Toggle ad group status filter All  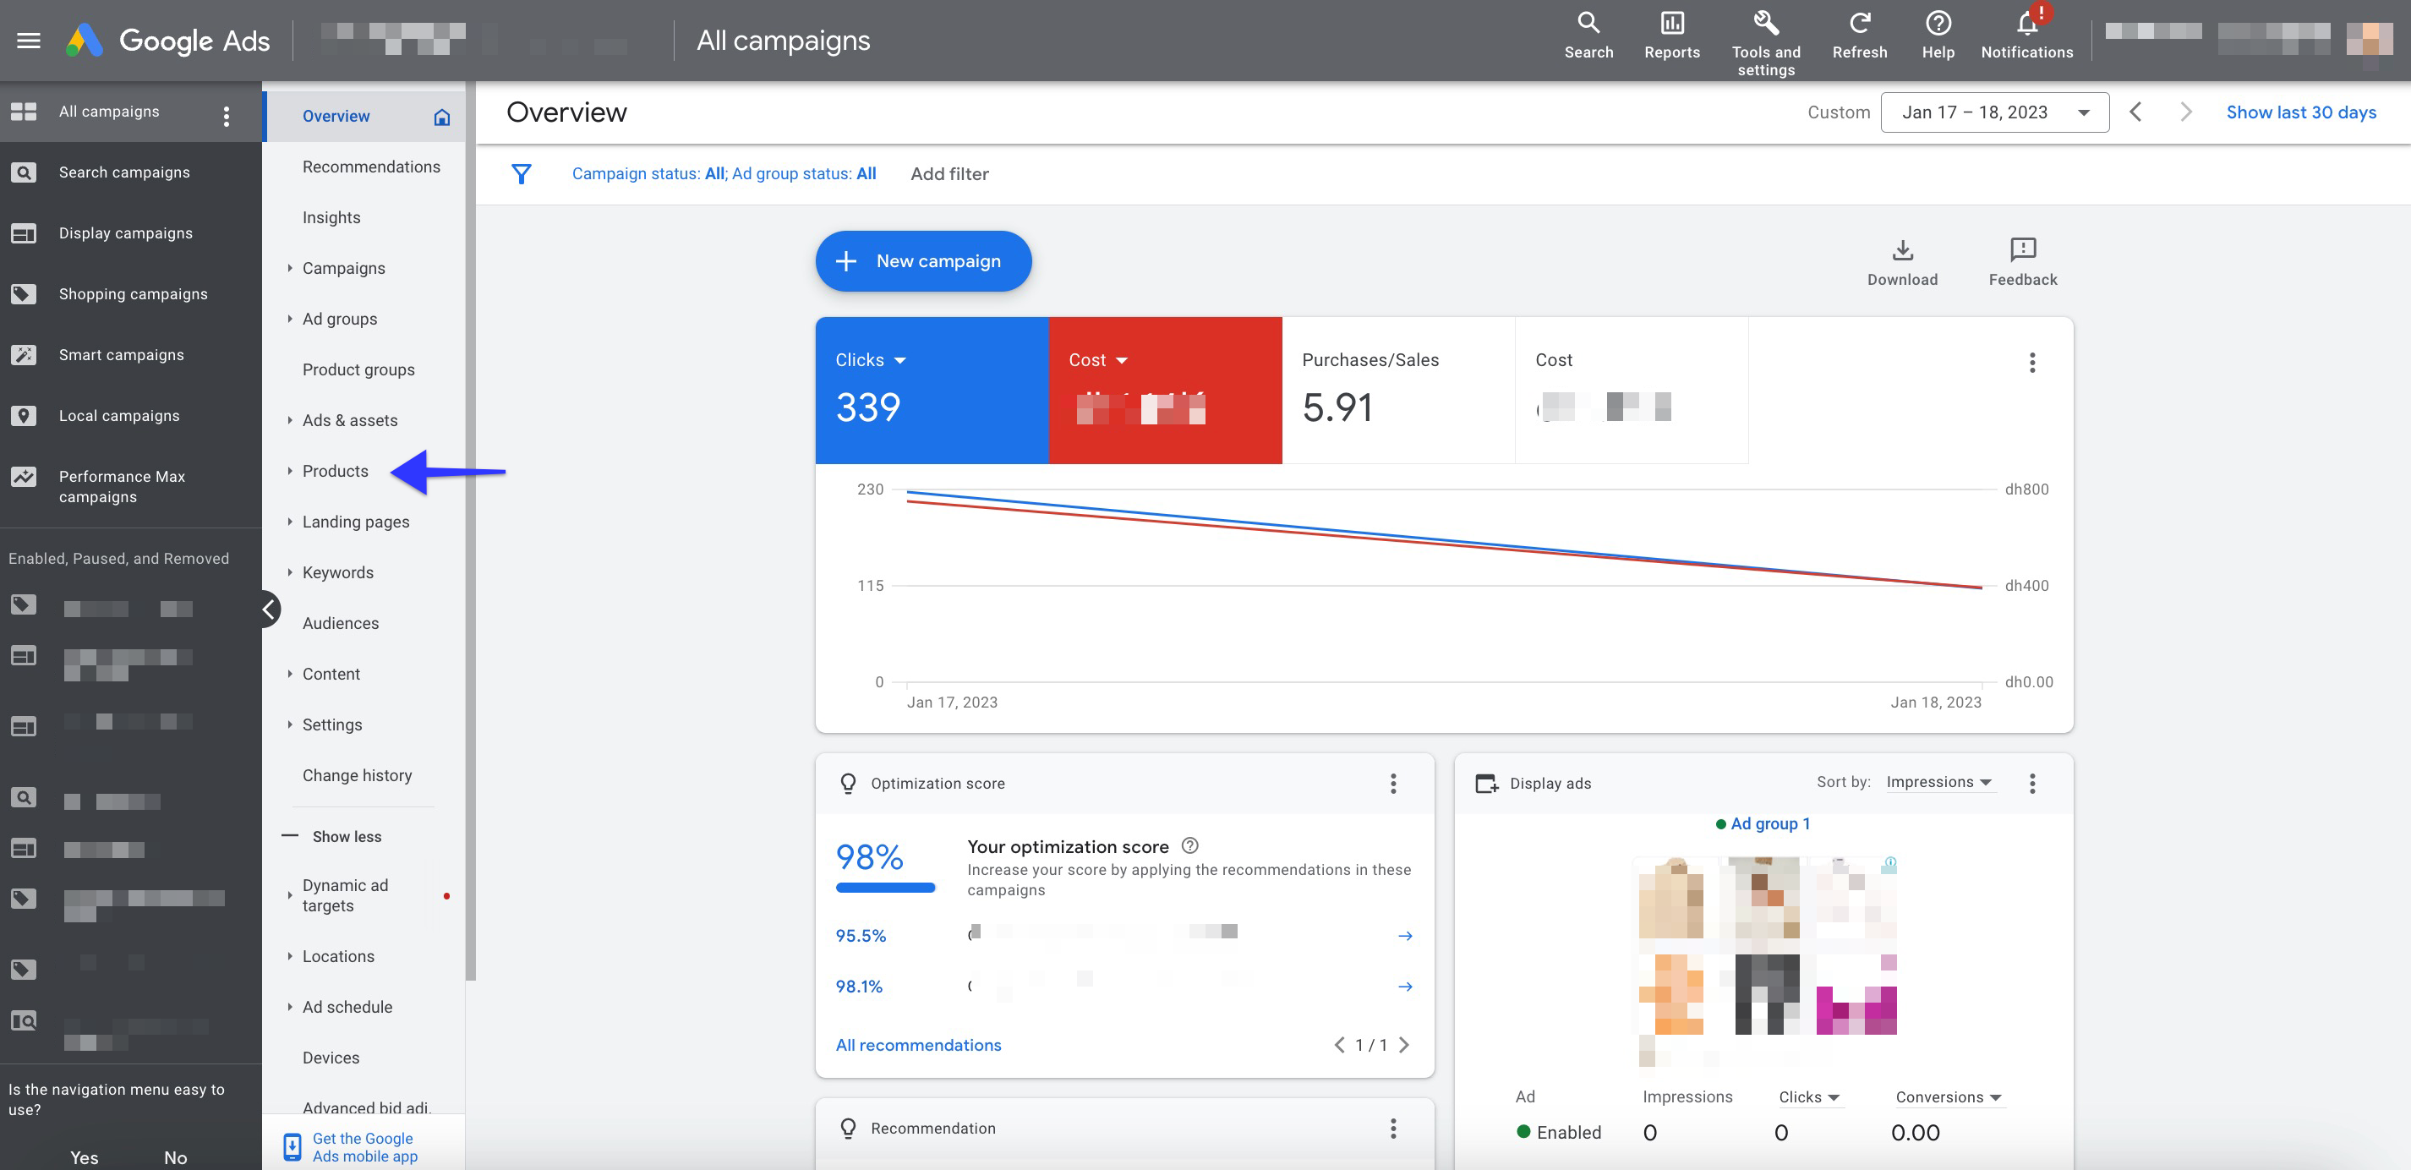866,174
